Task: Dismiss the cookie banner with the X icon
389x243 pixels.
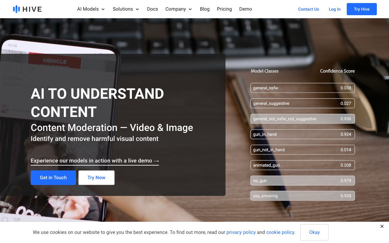Action: point(382,226)
